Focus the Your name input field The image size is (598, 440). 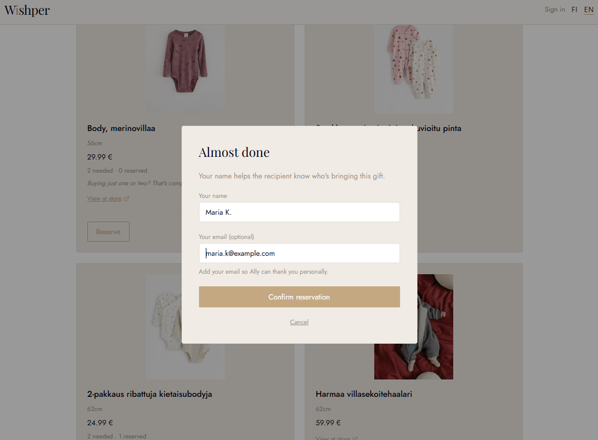click(299, 212)
